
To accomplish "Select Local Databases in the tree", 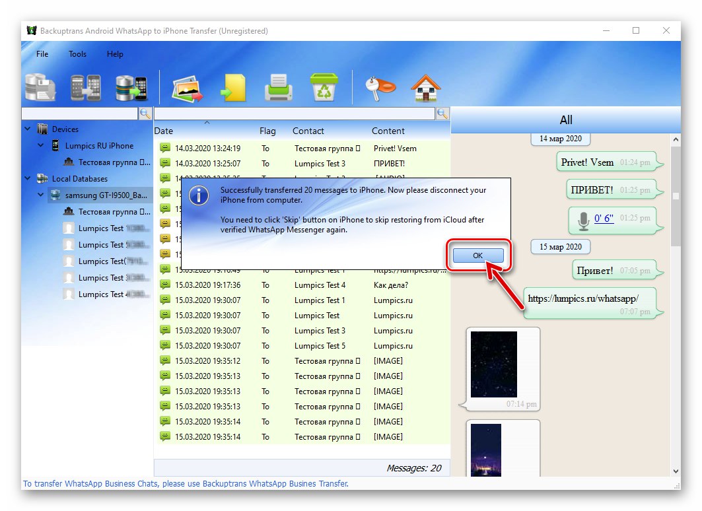I will (x=80, y=179).
